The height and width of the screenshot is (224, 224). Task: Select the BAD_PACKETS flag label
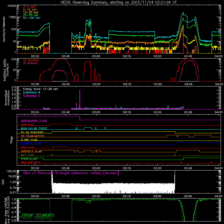tap(31, 162)
